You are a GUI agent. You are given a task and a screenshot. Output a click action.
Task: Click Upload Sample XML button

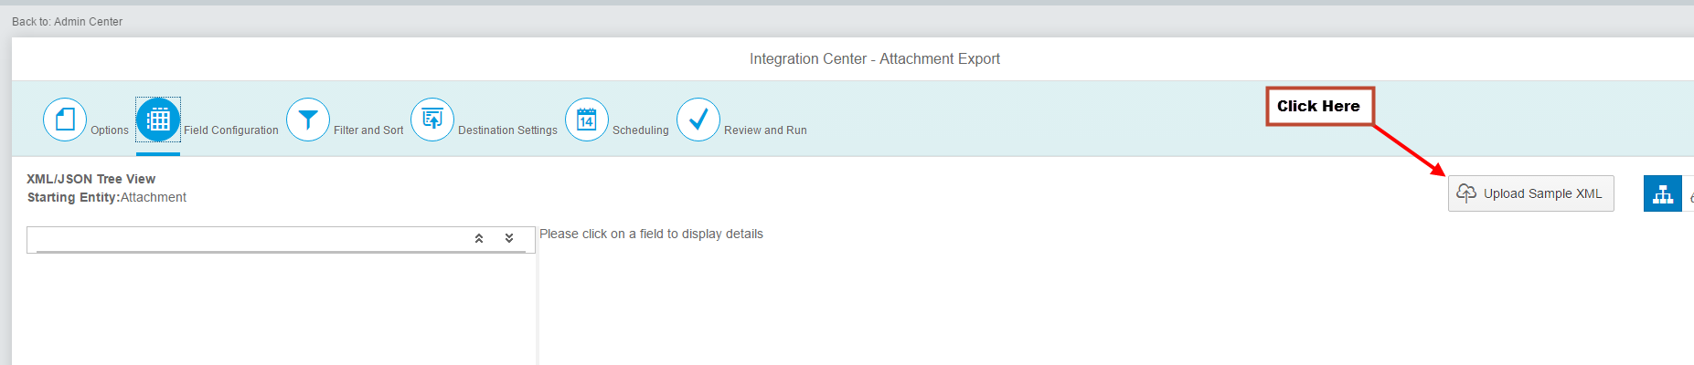pyautogui.click(x=1531, y=193)
